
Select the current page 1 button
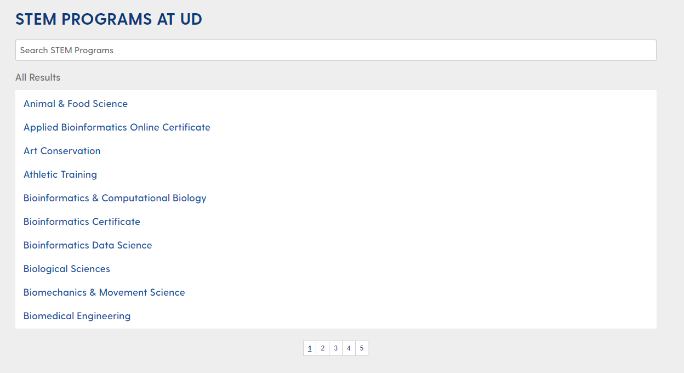[309, 348]
